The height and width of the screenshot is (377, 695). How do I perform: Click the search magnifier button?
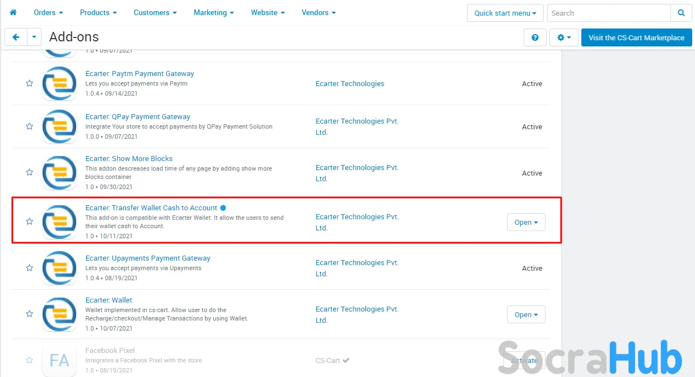coord(681,13)
